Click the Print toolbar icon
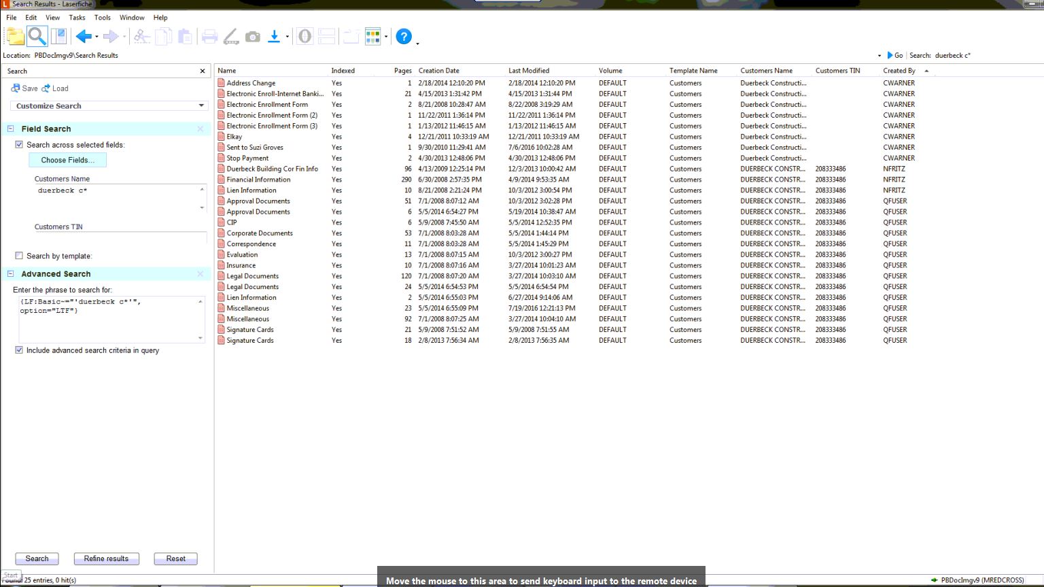The image size is (1044, 587). (x=209, y=37)
